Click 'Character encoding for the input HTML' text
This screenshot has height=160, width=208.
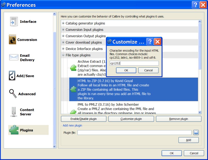click(x=134, y=51)
